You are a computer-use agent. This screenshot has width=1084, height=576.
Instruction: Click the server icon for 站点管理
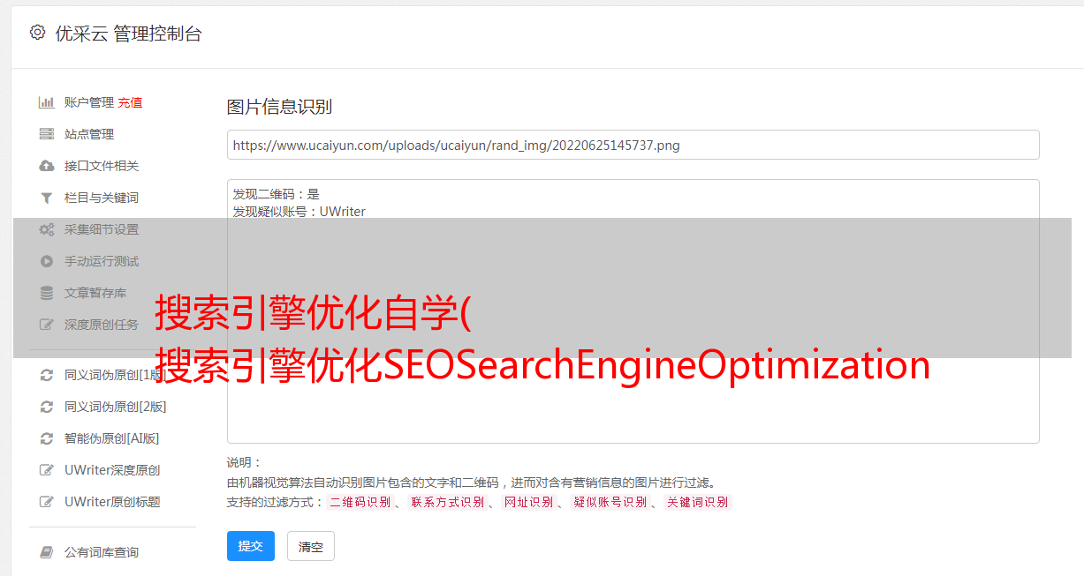click(x=47, y=134)
